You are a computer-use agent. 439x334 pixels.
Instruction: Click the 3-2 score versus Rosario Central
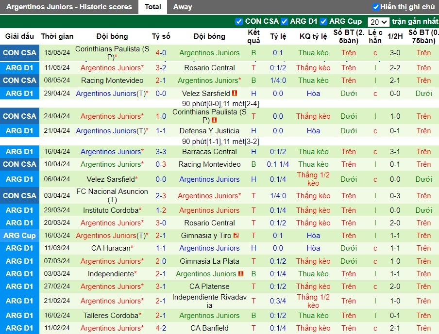click(x=161, y=68)
